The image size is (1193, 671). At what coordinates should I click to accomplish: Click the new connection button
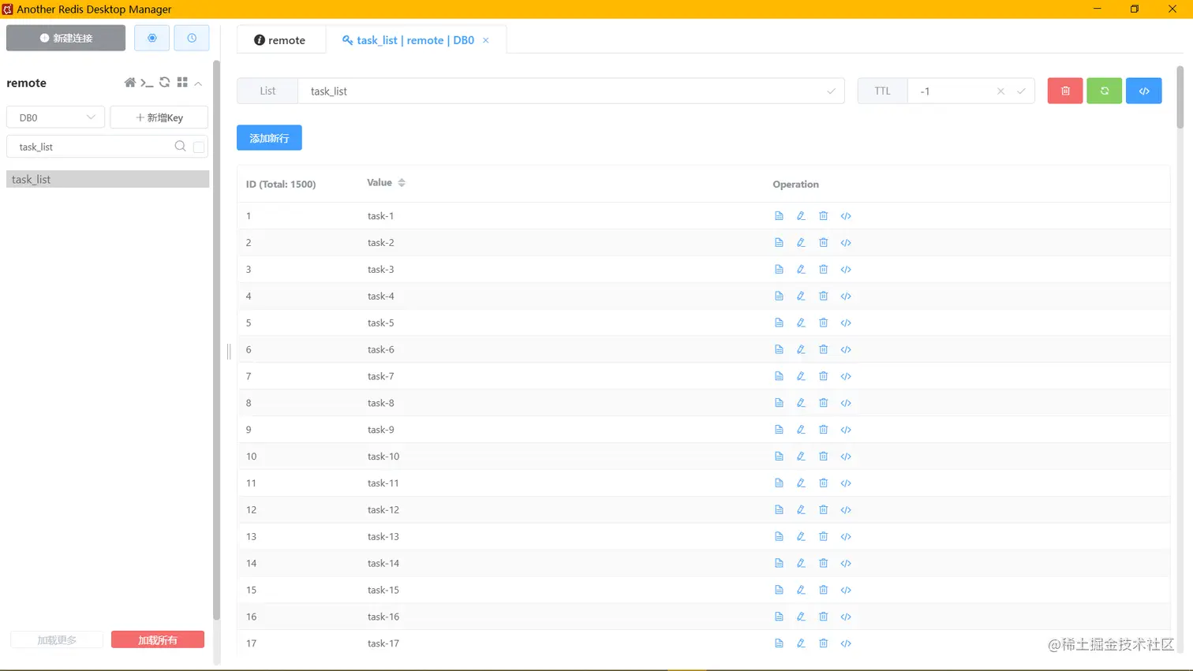(x=65, y=38)
